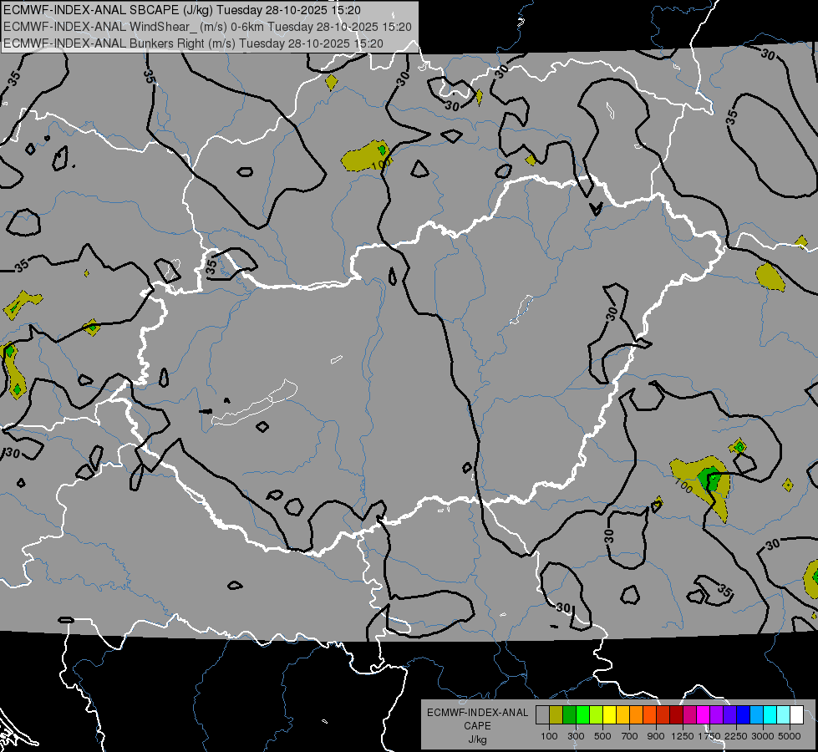818x752 pixels.
Task: Pick the bright magenta legend swatch
Action: [x=704, y=715]
